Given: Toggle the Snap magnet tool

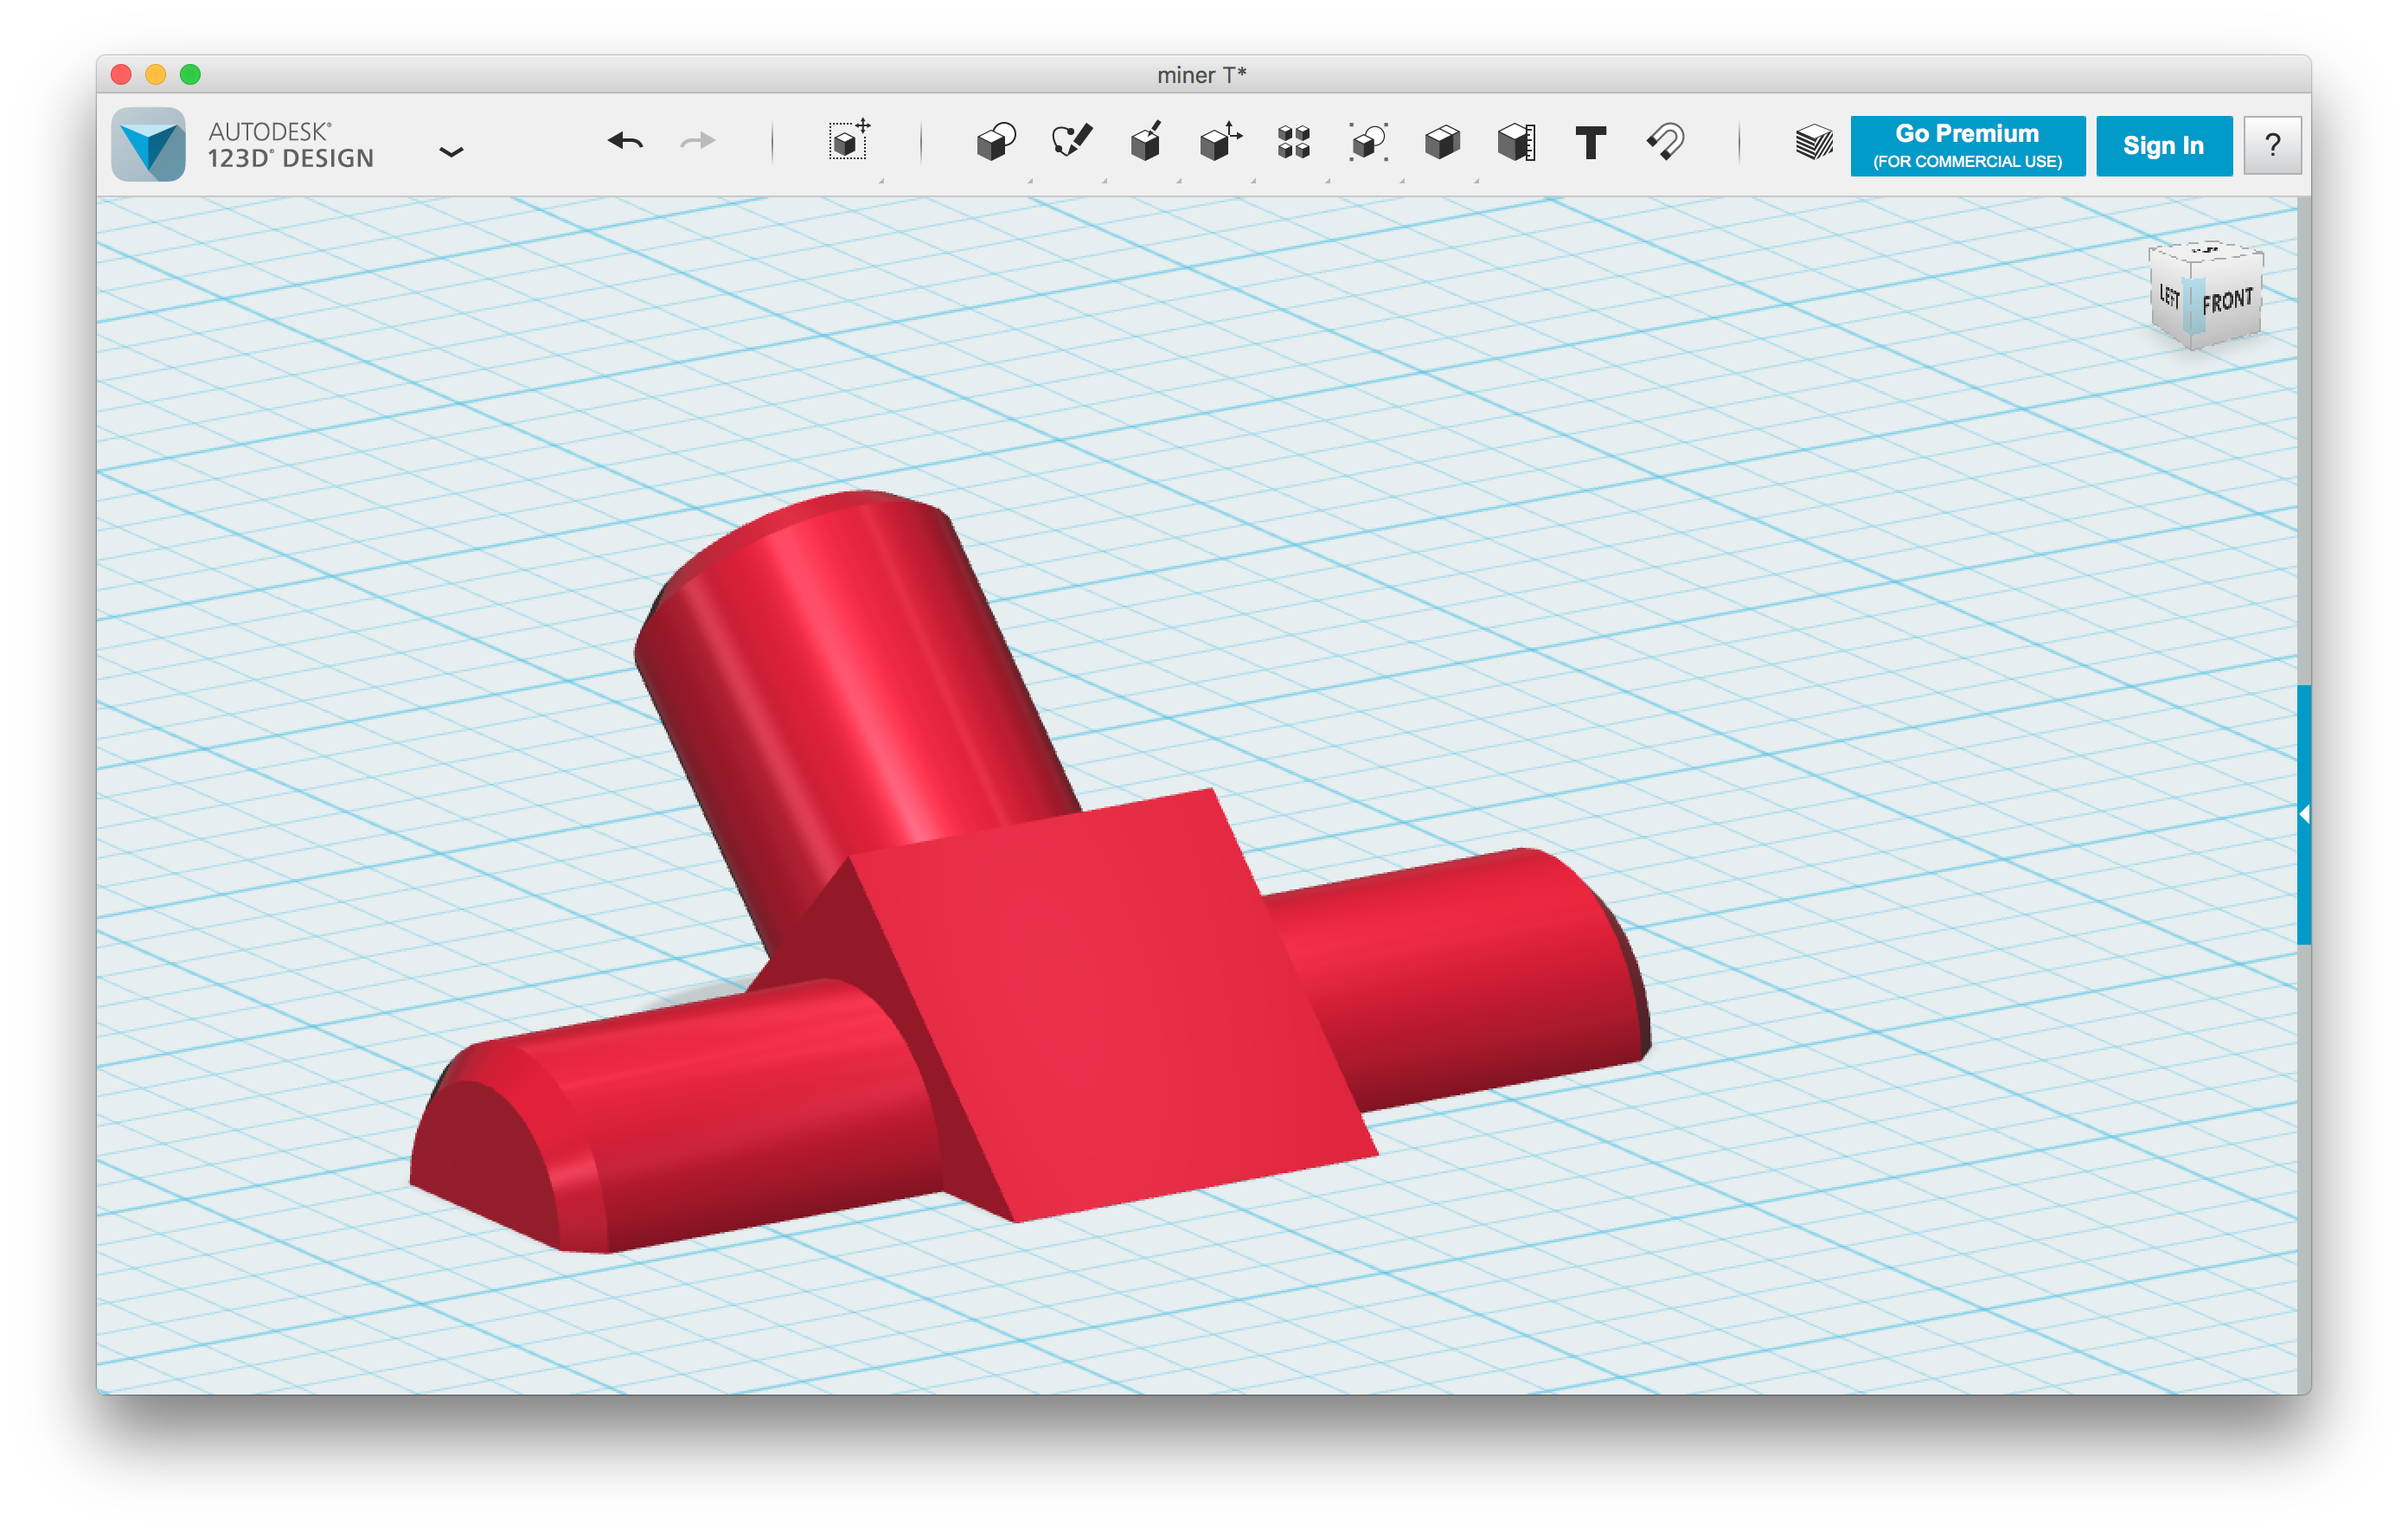Looking at the screenshot, I should [x=1665, y=142].
